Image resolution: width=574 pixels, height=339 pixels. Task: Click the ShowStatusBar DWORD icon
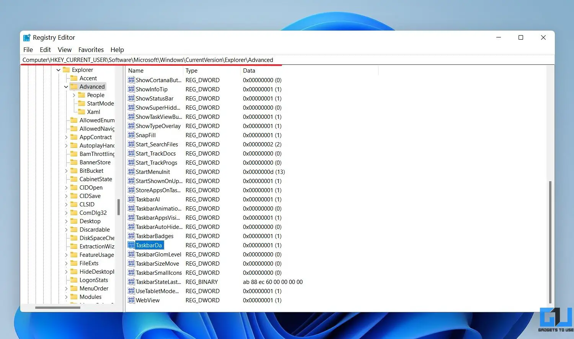[131, 98]
